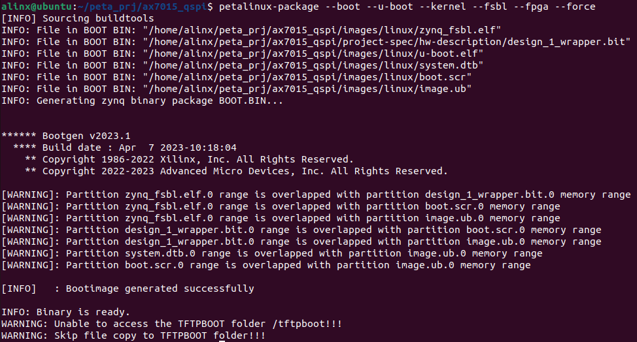Click the Binary is ready line

tap(65, 312)
